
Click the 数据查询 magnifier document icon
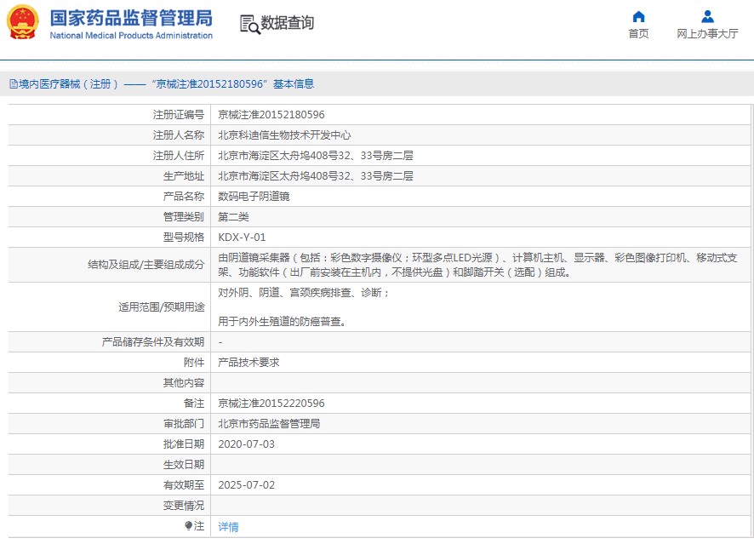tap(249, 24)
